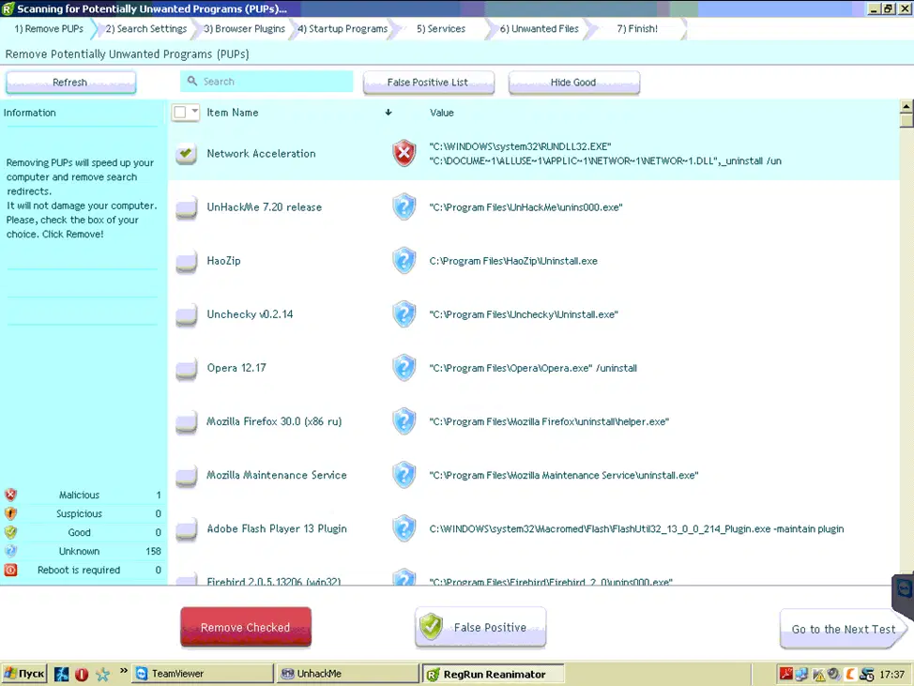Check the Mozilla Firefox 30.0 checkbox
The height and width of the screenshot is (686, 914).
tap(186, 422)
